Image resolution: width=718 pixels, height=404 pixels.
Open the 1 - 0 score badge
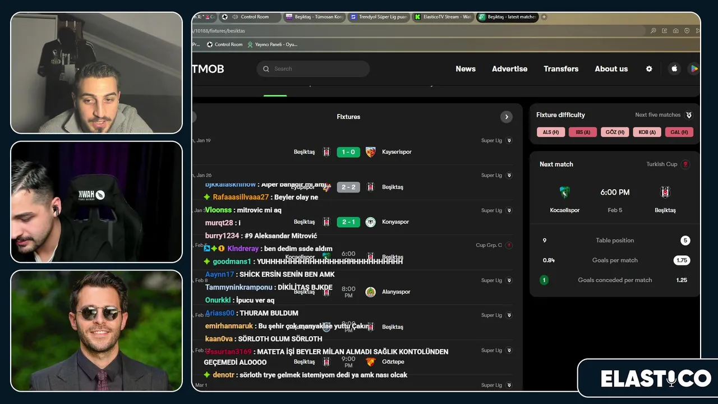pyautogui.click(x=348, y=152)
